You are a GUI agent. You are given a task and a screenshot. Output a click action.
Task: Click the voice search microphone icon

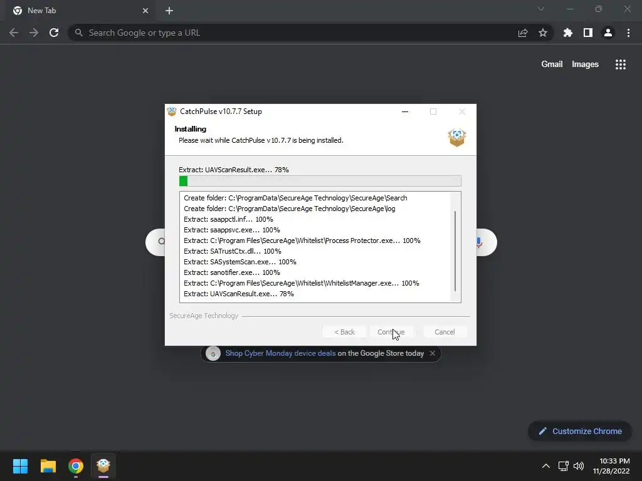[478, 242]
